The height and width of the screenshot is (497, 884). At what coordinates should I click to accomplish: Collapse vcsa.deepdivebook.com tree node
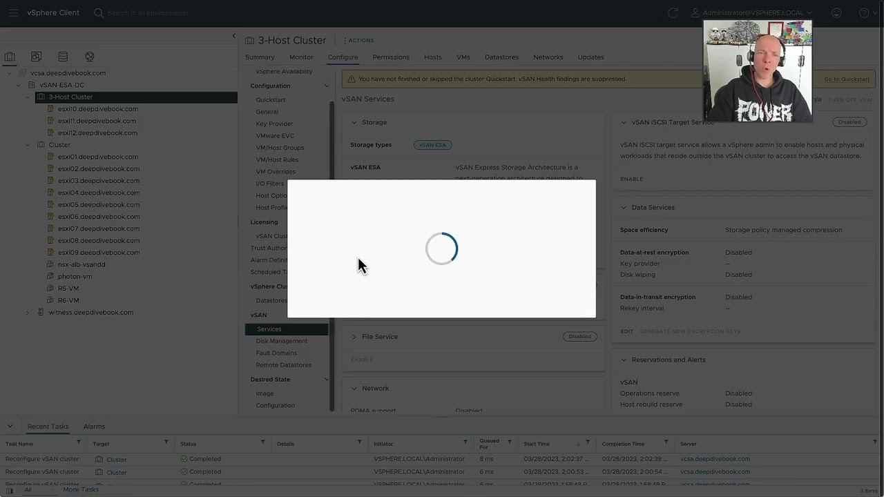click(9, 73)
